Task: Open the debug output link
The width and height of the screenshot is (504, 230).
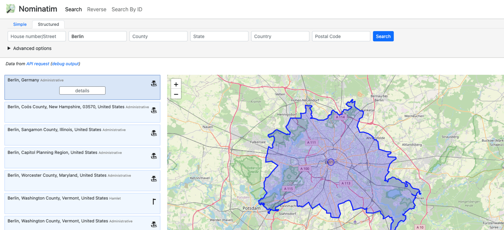Action: pyautogui.click(x=65, y=63)
